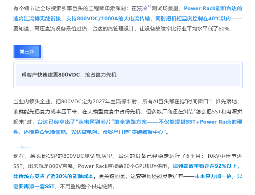Click the heartbeat pulse divider icon
Screen dimensions: 255x195
23,147
